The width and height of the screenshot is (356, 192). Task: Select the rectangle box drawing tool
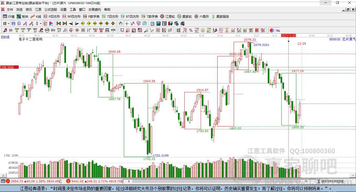click(x=122, y=30)
